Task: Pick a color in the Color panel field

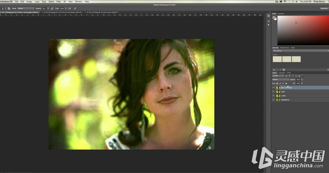Action: click(x=303, y=31)
